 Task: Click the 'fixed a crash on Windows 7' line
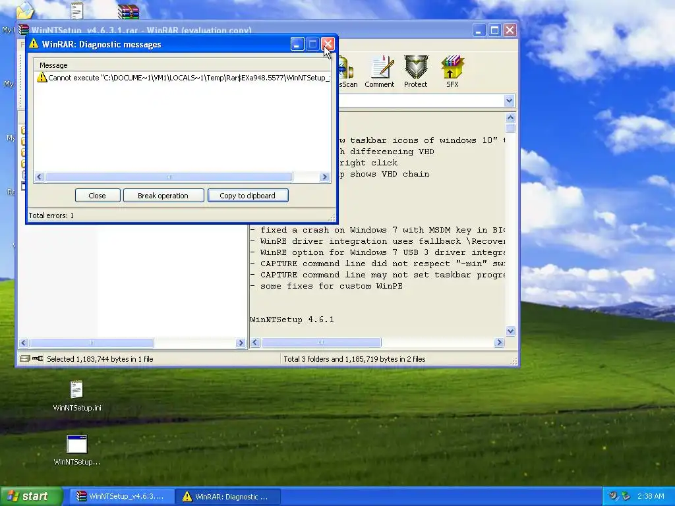[x=378, y=230]
